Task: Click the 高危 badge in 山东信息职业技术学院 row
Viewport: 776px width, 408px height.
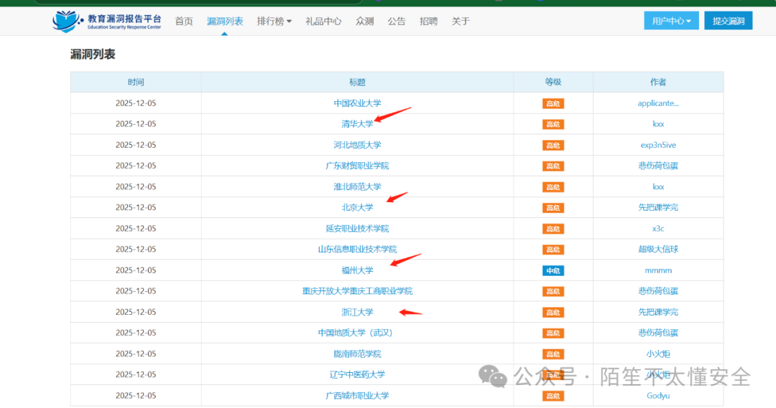Action: tap(553, 250)
